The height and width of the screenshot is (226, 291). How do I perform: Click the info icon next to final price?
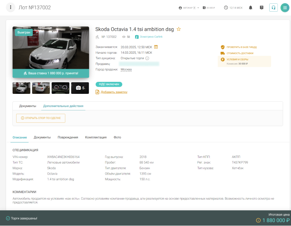(x=258, y=220)
